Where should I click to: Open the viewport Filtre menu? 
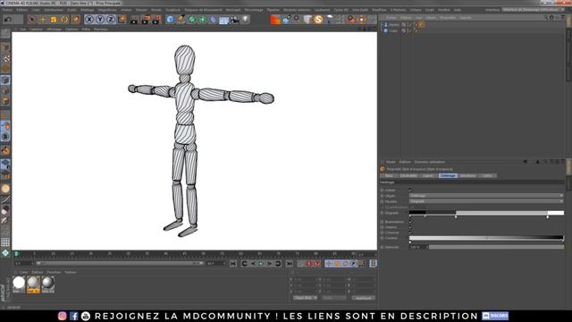(86, 30)
